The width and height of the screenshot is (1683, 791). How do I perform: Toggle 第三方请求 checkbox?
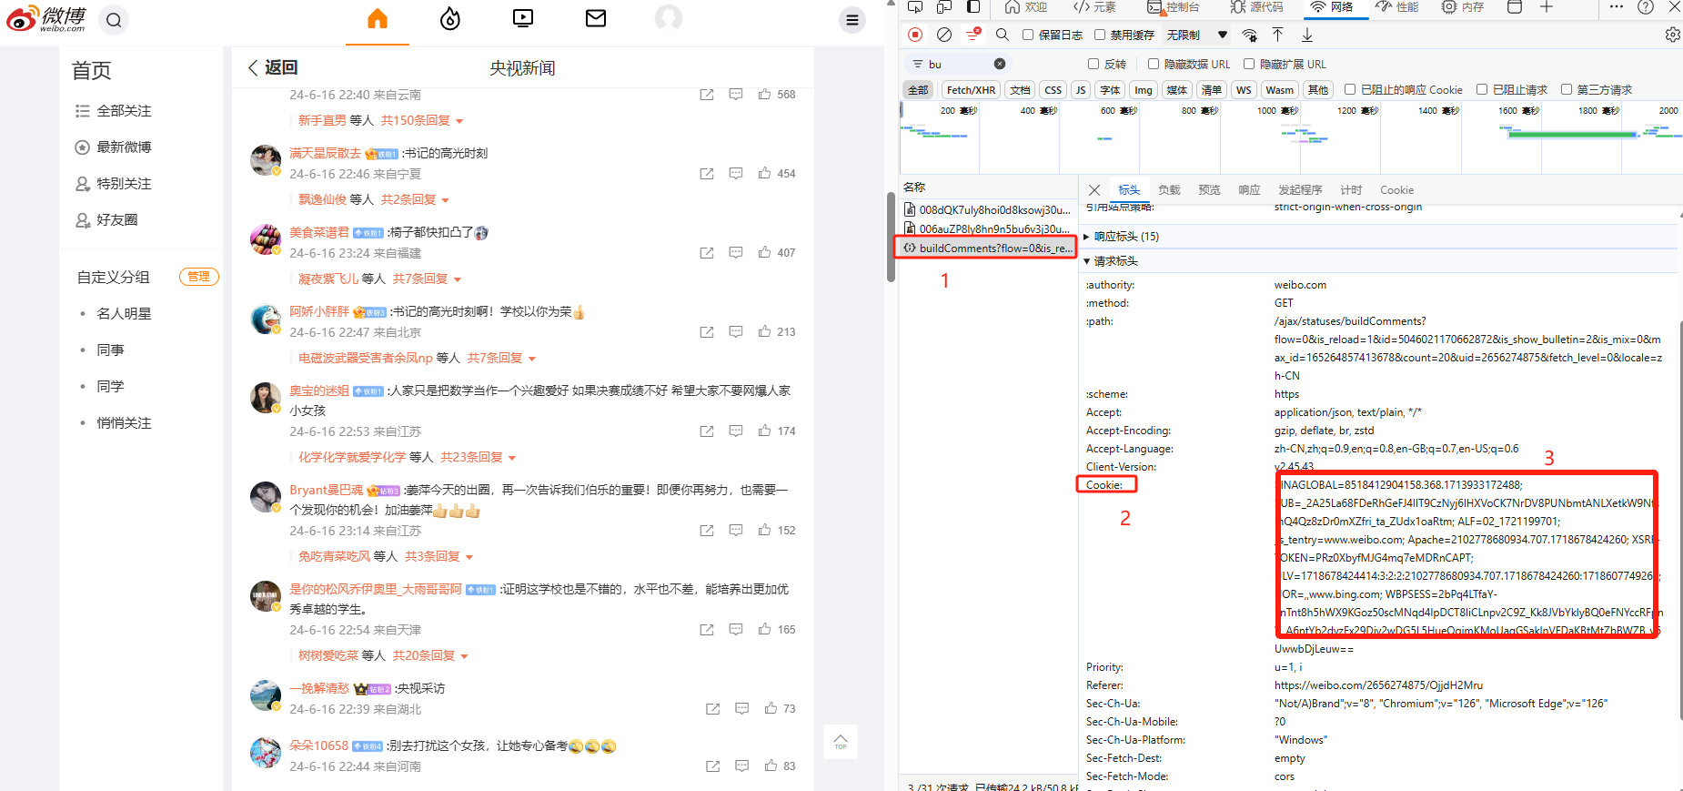(x=1567, y=89)
